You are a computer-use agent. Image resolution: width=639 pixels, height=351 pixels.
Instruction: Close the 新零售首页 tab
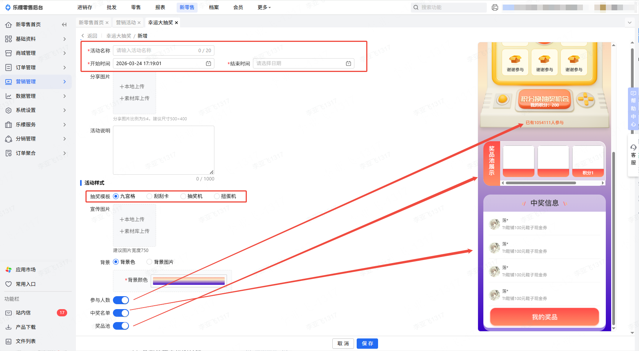pyautogui.click(x=107, y=23)
